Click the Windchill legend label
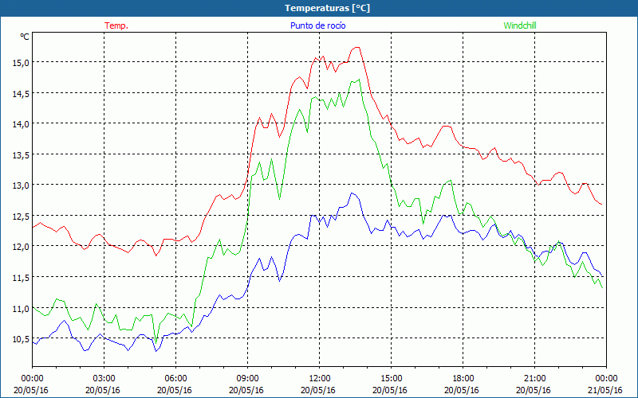This screenshot has height=398, width=638. point(520,25)
